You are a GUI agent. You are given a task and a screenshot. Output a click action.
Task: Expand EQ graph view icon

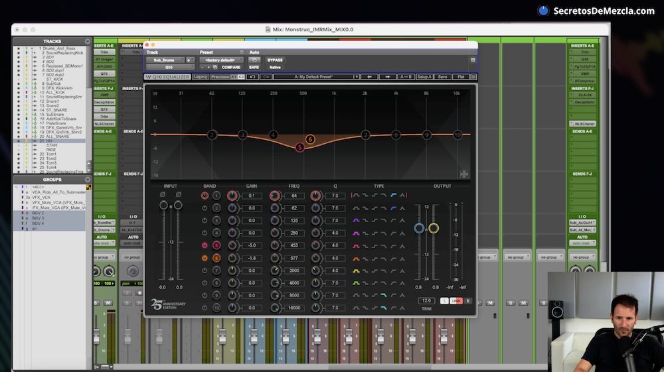pos(464,174)
